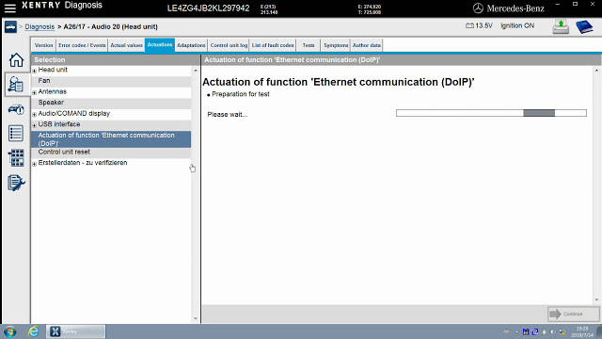This screenshot has width=602, height=339.
Task: Expand the USB interface tree node
Action: coord(35,125)
